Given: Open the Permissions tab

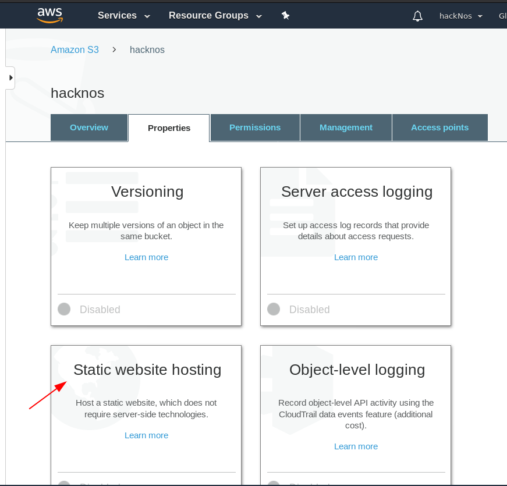Looking at the screenshot, I should [x=255, y=127].
